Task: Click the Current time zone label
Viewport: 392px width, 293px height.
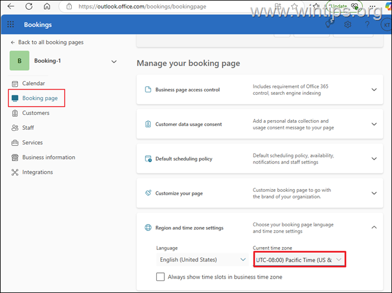Action: click(272, 248)
